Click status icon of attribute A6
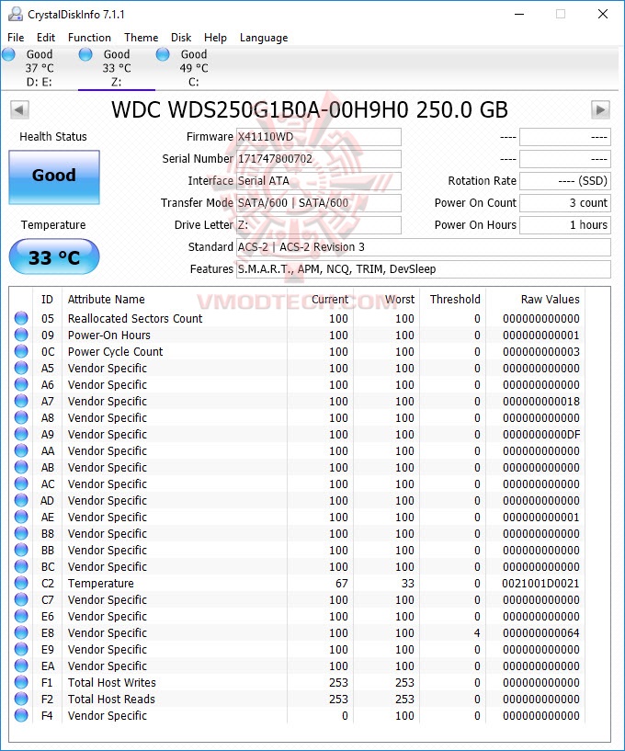 click(21, 384)
